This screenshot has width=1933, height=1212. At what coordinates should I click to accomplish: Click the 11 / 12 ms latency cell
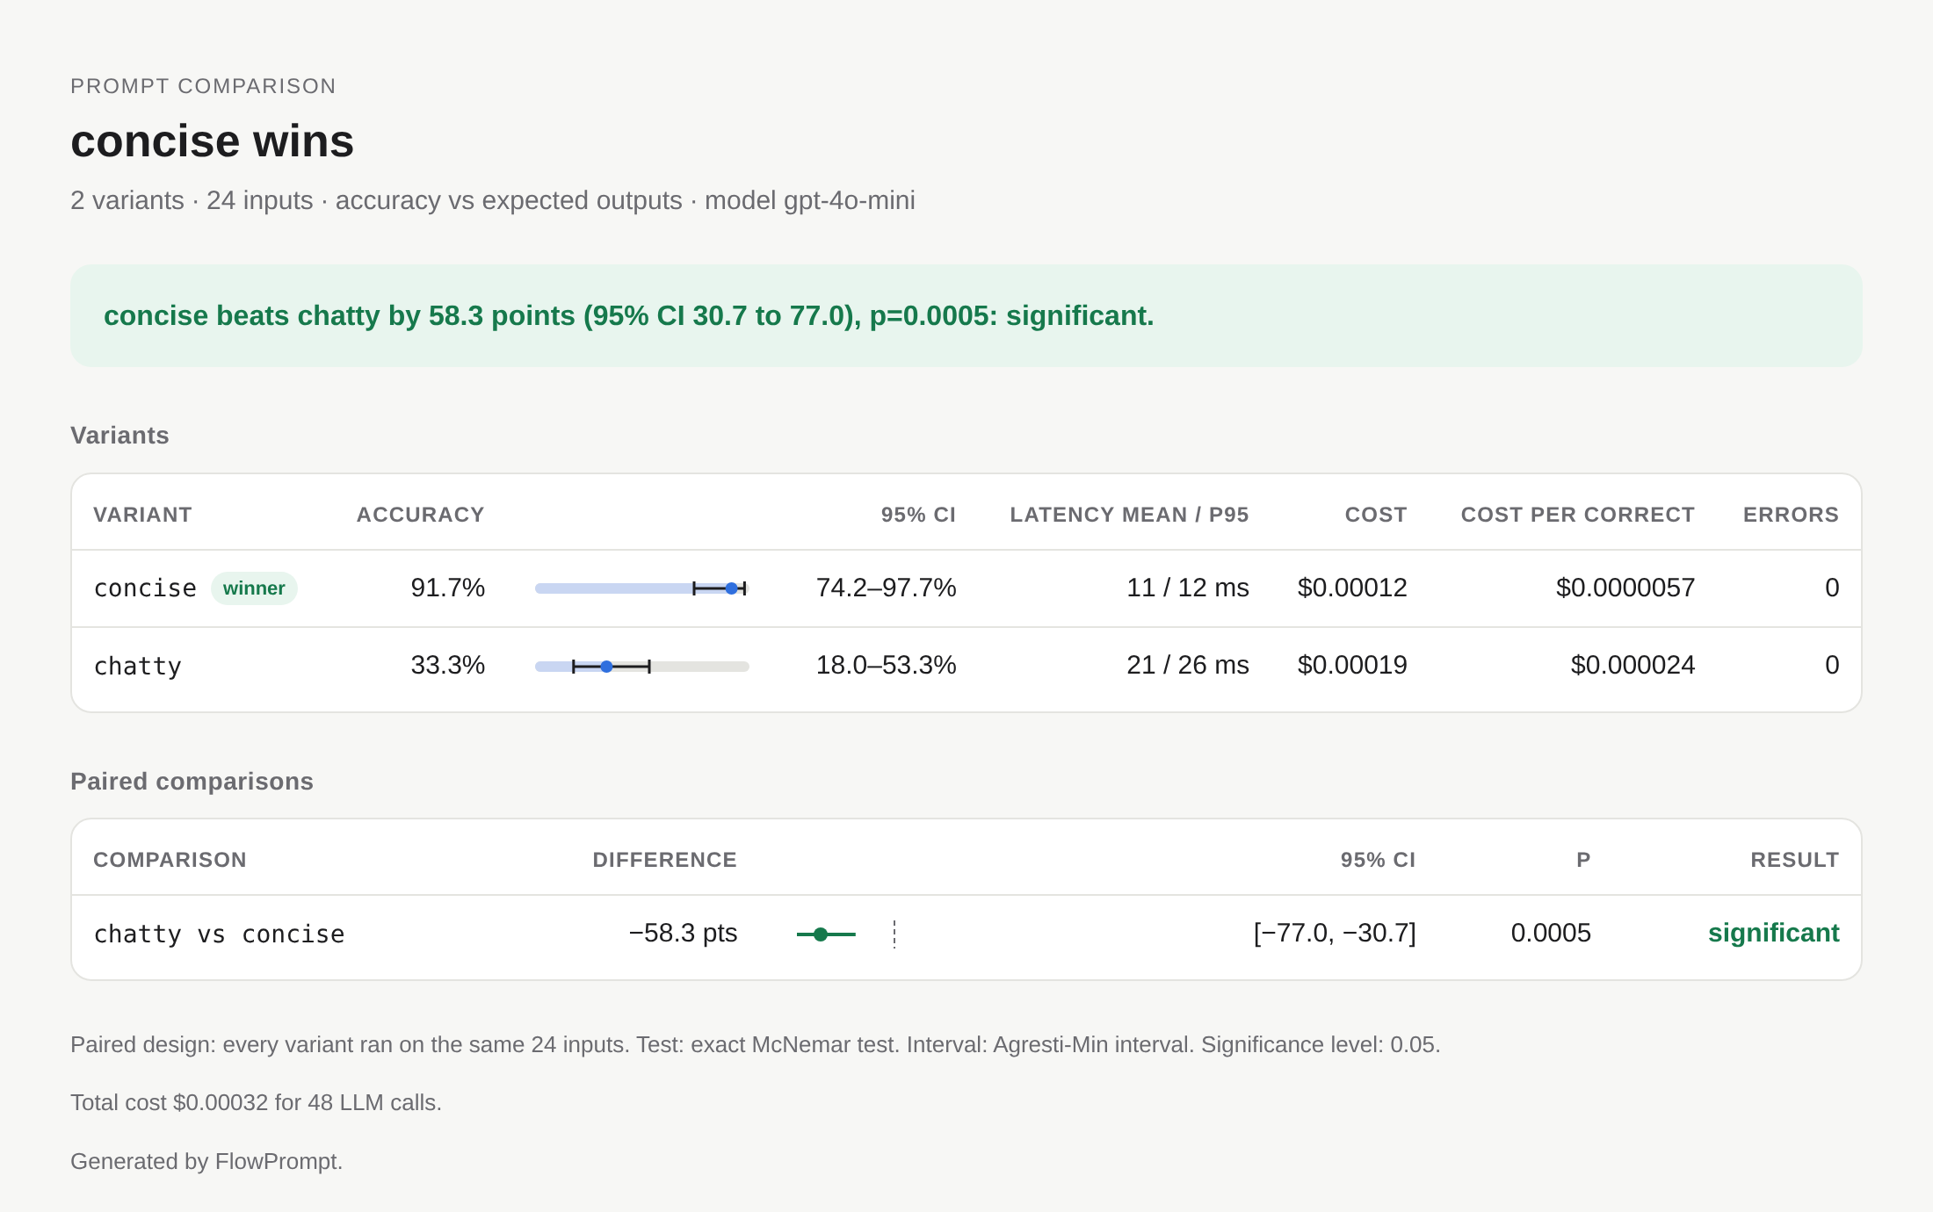(x=1187, y=588)
